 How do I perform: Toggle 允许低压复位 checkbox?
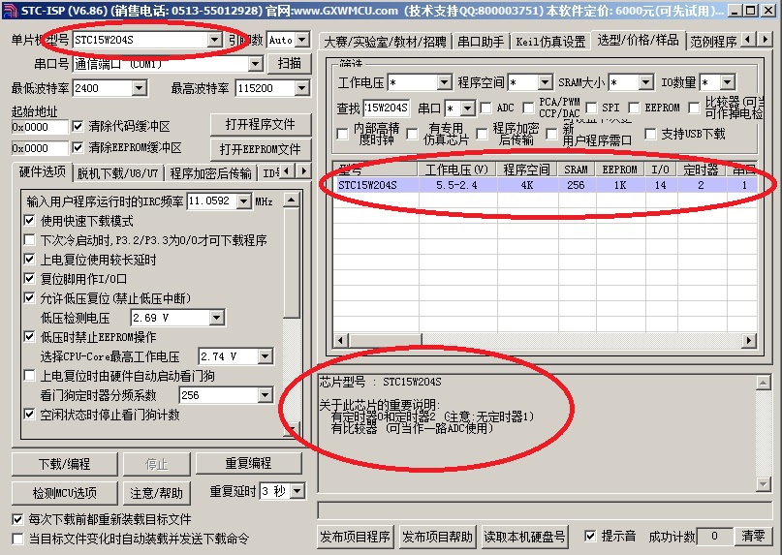(x=29, y=298)
